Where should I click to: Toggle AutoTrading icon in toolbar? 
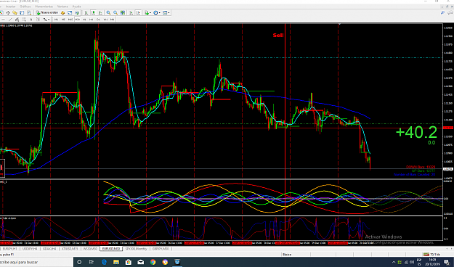click(77, 13)
